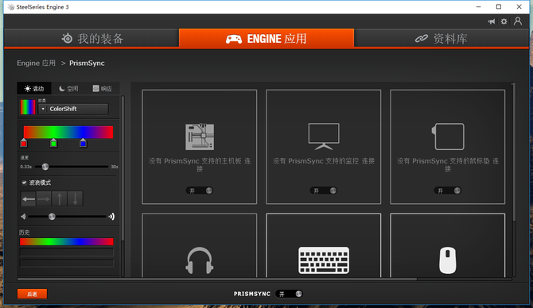The height and width of the screenshot is (308, 533).
Task: Click the motherboard device icon
Action: click(200, 137)
